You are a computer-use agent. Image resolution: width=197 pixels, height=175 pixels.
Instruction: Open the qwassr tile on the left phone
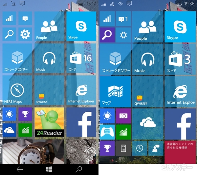(x=49, y=90)
